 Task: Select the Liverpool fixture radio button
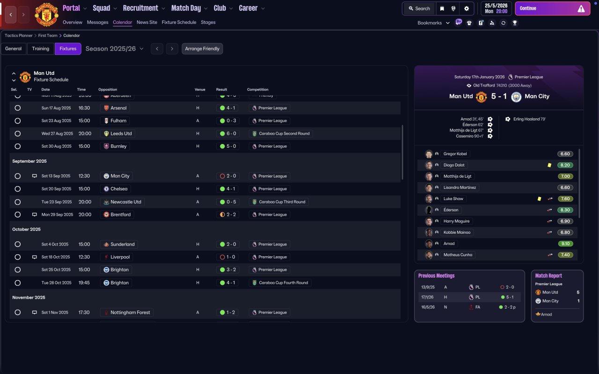point(18,257)
